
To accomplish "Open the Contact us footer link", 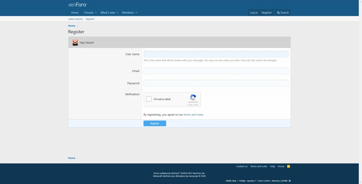I will click(x=242, y=166).
